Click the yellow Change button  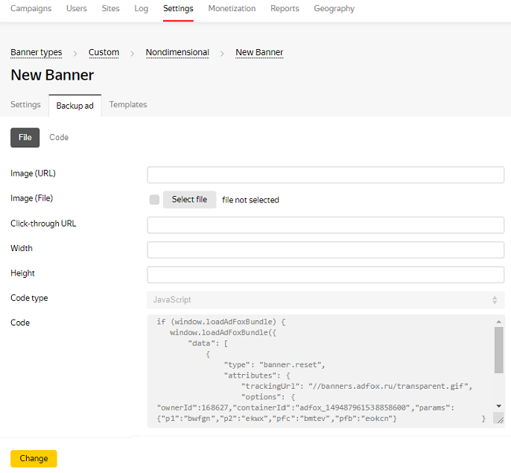point(34,459)
